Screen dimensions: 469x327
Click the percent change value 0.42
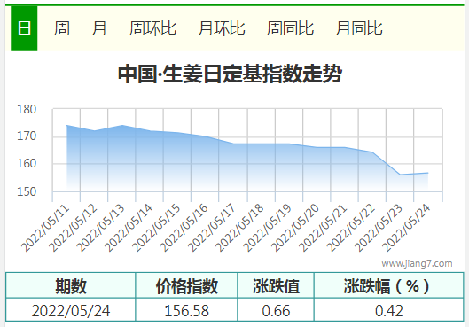(x=389, y=311)
